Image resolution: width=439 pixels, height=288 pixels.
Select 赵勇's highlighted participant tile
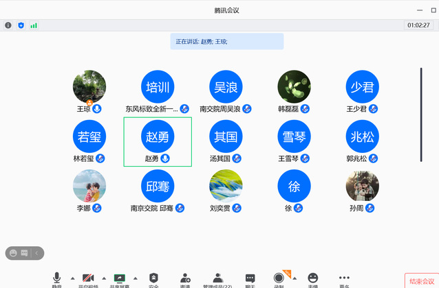coord(158,141)
